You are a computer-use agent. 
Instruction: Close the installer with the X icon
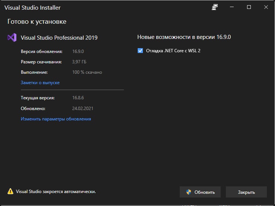tap(266, 7)
